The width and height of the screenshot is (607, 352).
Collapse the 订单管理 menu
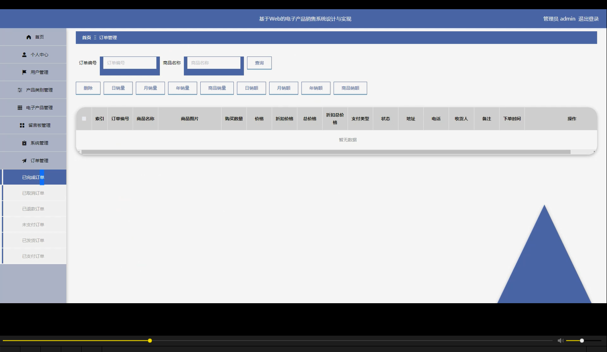pos(33,160)
